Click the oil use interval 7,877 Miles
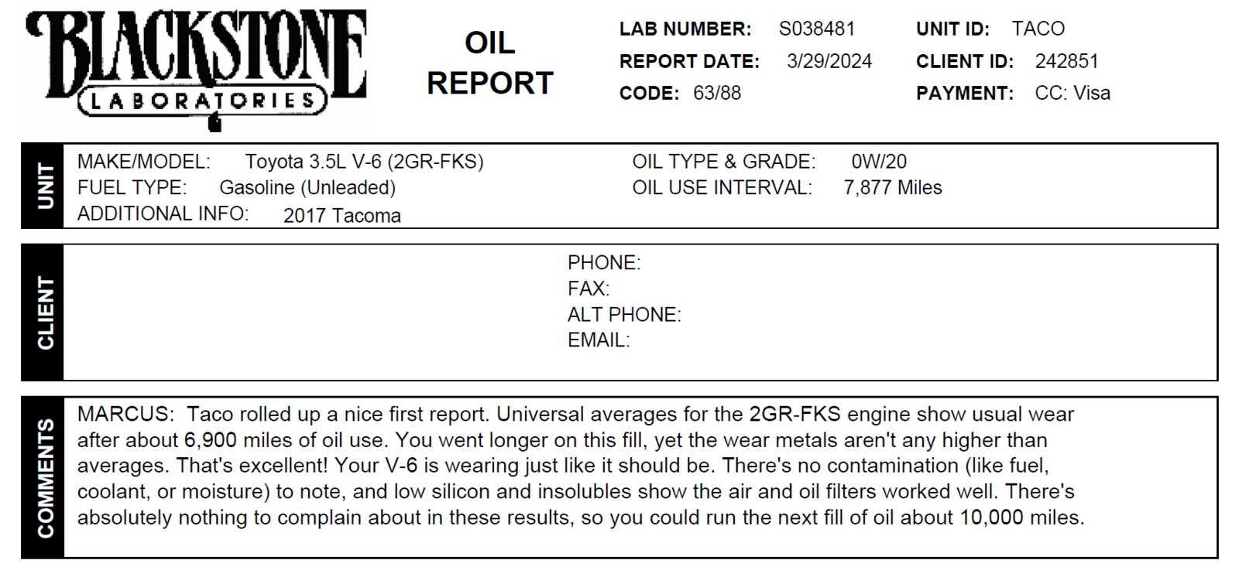The height and width of the screenshot is (567, 1239). 893,188
